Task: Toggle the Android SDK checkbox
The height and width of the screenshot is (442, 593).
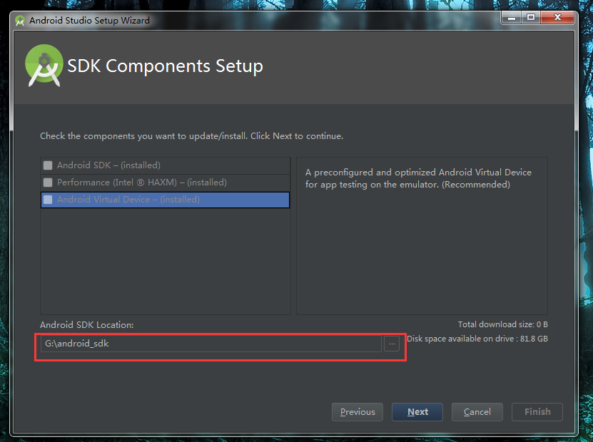Action: 48,165
